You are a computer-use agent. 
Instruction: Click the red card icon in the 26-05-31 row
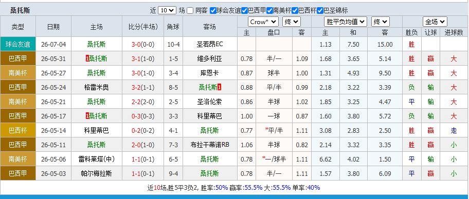[87, 59]
